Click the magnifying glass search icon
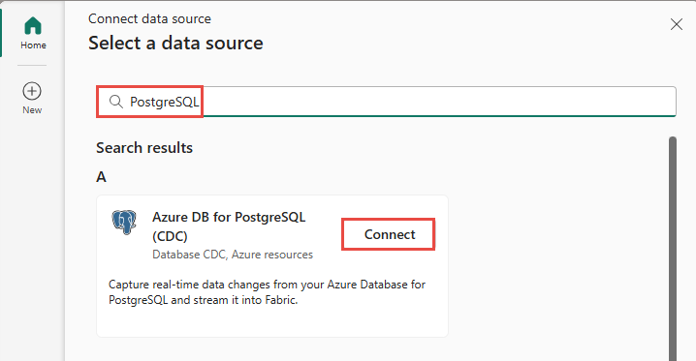696x361 pixels. (x=116, y=102)
